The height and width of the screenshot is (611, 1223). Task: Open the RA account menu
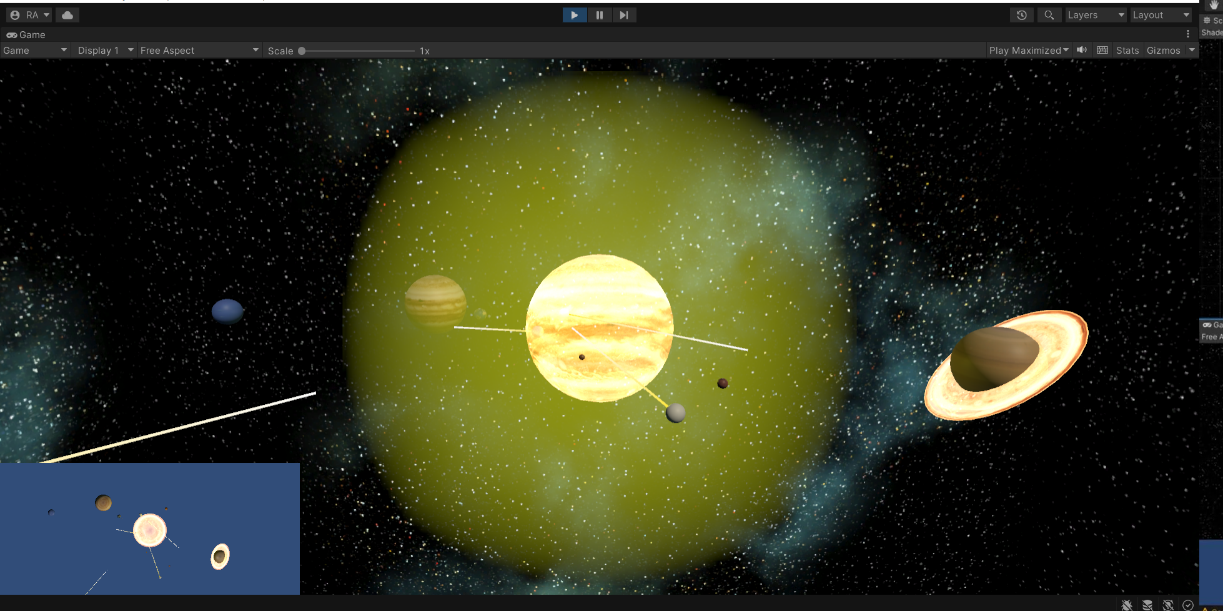tap(29, 14)
